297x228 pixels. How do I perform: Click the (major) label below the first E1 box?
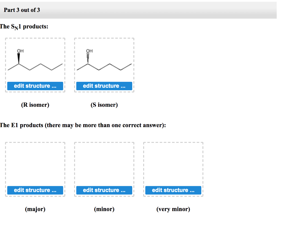click(35, 209)
